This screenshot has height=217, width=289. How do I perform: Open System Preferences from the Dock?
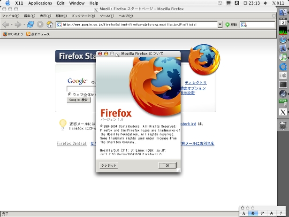click(283, 76)
